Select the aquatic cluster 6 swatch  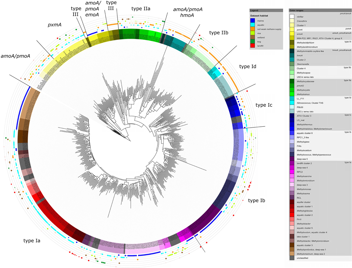292,133
